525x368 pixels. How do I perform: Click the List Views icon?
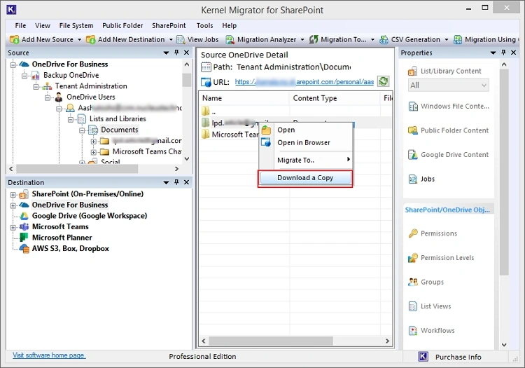coord(413,306)
